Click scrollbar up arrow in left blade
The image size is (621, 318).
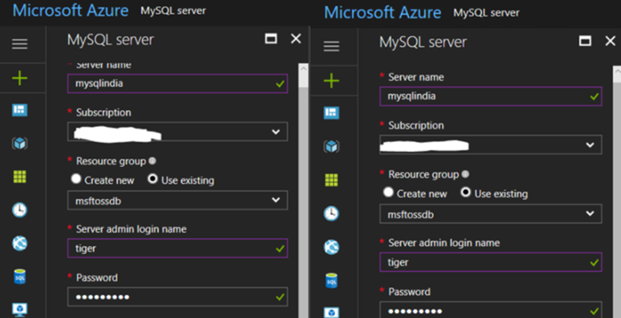pyautogui.click(x=303, y=68)
